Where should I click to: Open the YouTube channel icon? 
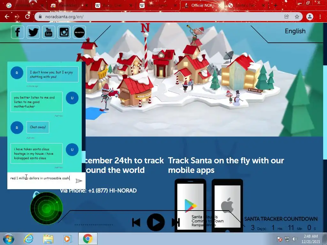(x=49, y=32)
